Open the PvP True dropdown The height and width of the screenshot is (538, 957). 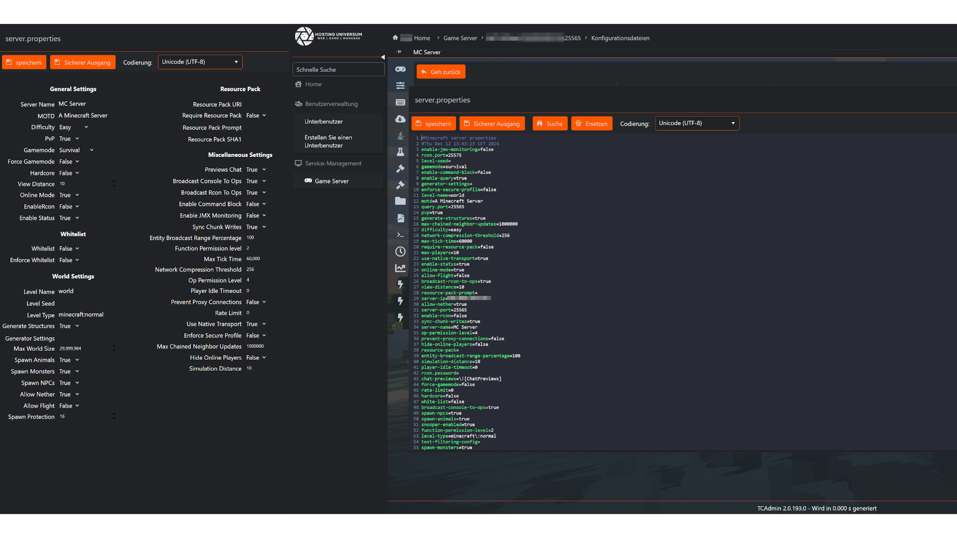pos(69,138)
